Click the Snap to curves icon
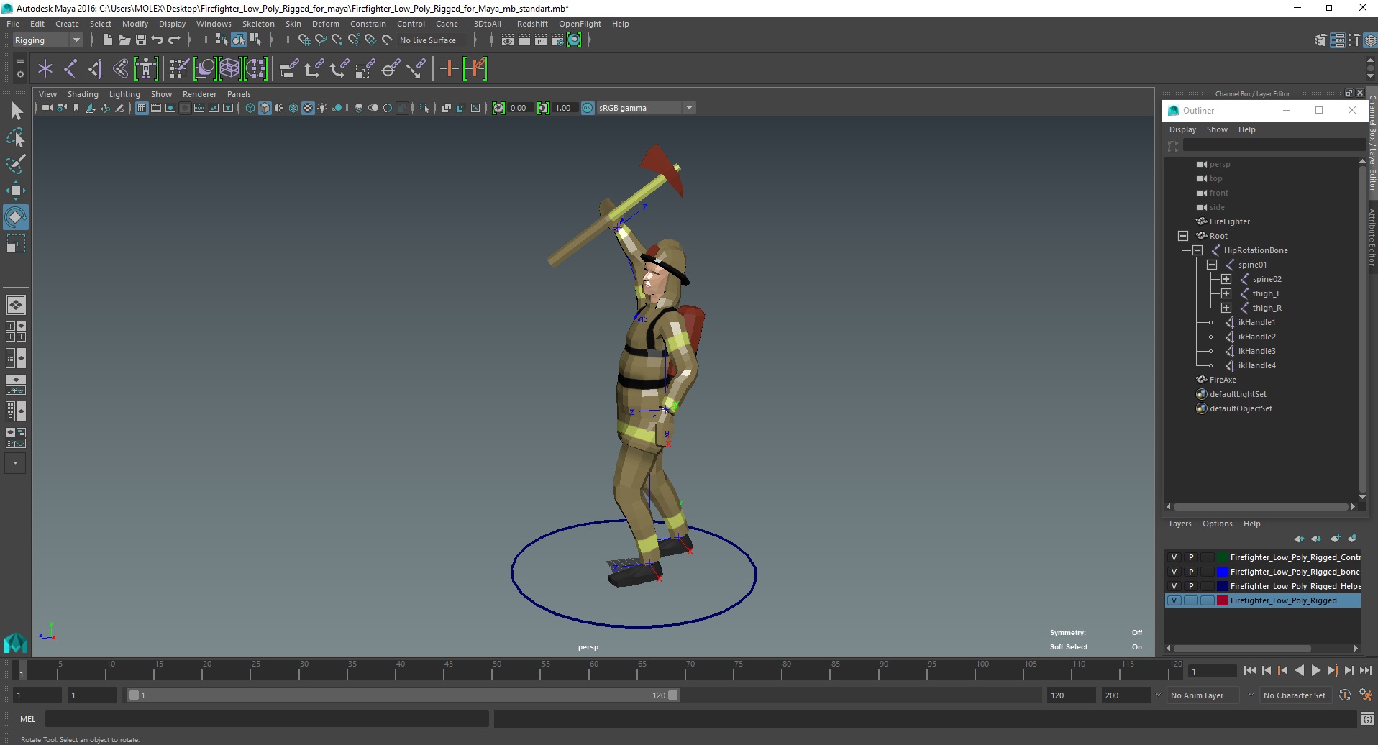The width and height of the screenshot is (1378, 745). coord(320,40)
